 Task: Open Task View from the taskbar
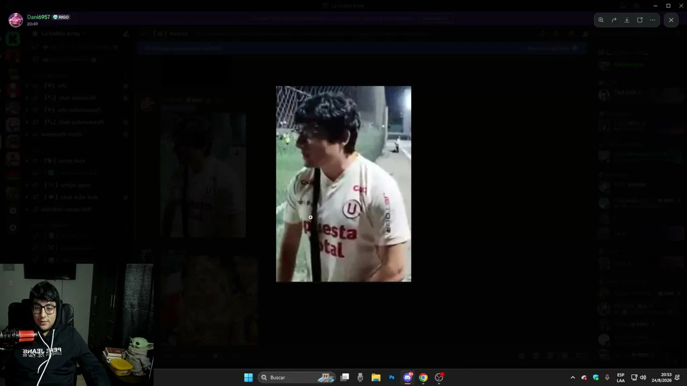coord(345,377)
